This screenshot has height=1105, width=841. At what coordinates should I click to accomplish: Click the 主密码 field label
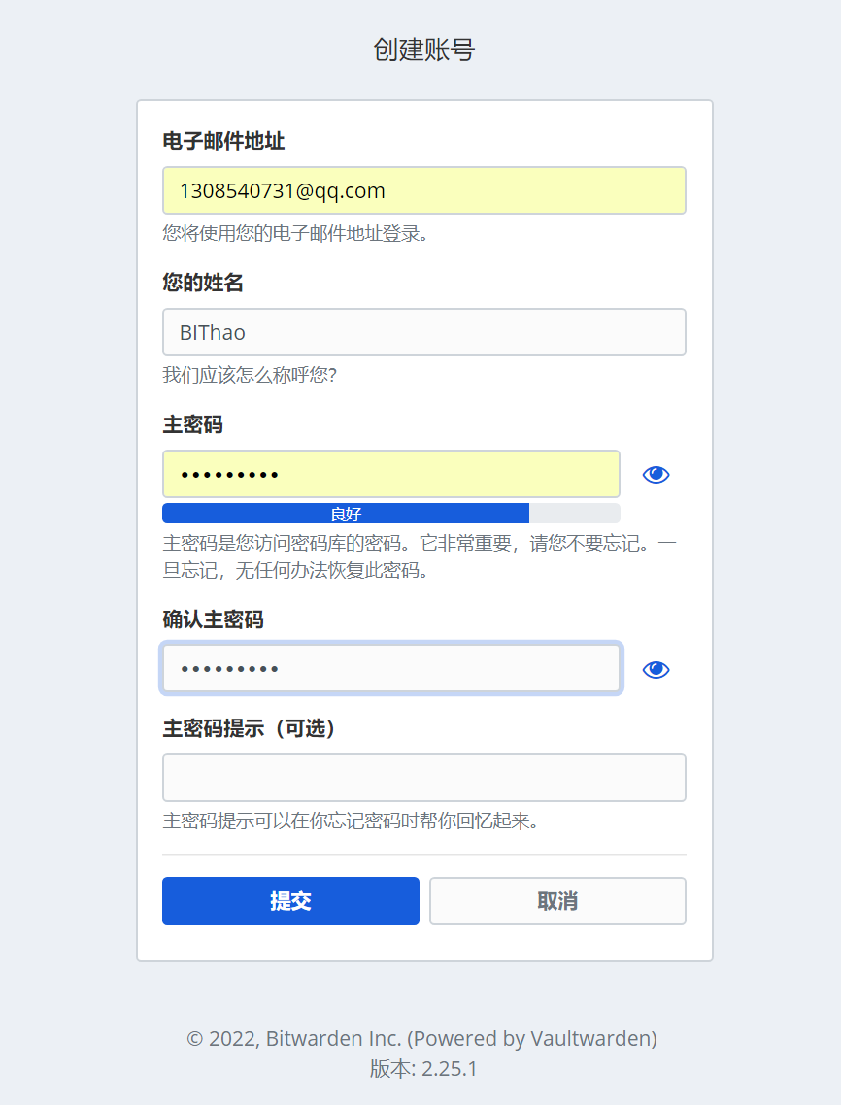click(192, 425)
